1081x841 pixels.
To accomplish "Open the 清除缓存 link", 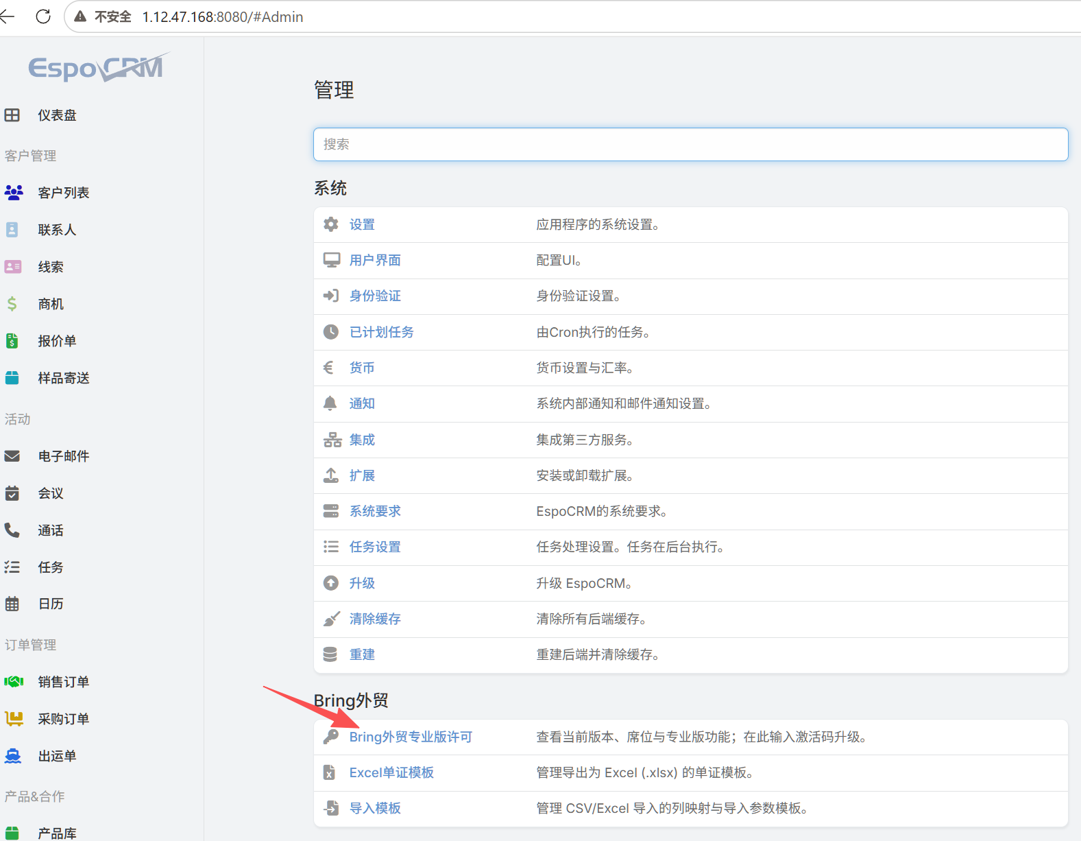I will [x=375, y=619].
